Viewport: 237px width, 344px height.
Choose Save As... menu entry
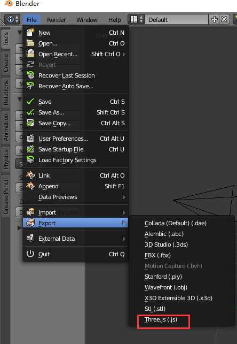(75, 112)
